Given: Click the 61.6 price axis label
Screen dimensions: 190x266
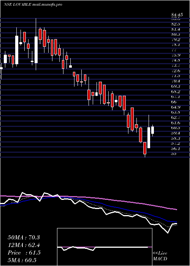Looking at the screenshot, I should (176, 123).
